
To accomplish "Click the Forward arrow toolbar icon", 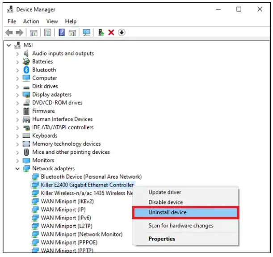I will [x=19, y=33].
